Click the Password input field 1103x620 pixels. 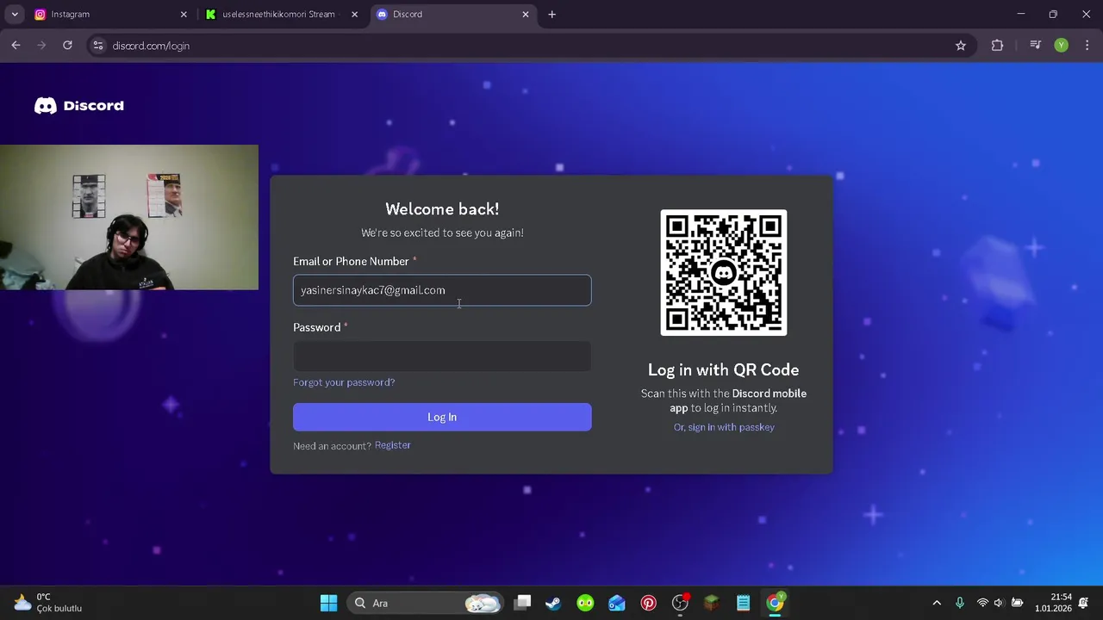pos(442,356)
